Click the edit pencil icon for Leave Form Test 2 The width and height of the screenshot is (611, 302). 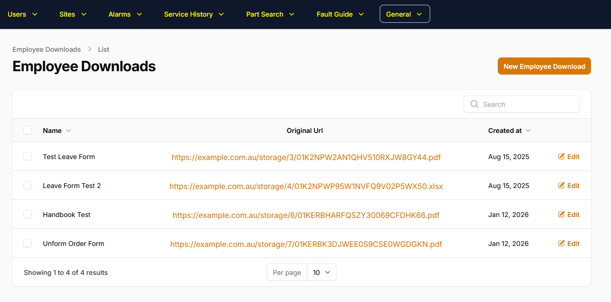click(x=562, y=185)
